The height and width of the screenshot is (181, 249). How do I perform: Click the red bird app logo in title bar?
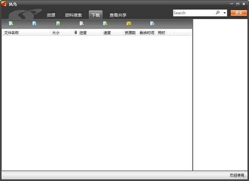(x=4, y=4)
